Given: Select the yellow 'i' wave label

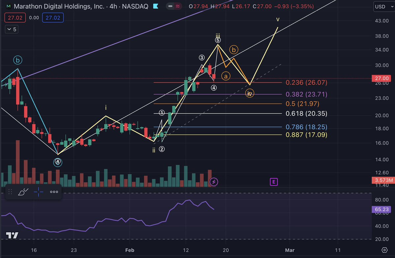Looking at the screenshot, I should pos(106,108).
